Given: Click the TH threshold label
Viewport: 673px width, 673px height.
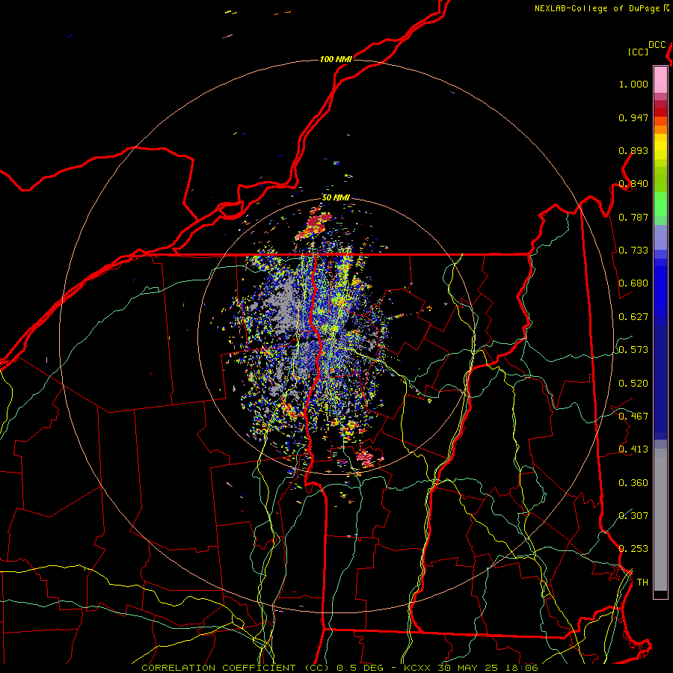Looking at the screenshot, I should pos(642,583).
